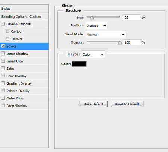168x152 pixels.
Task: Open the Blend Mode dropdown showing Normal
Action: click(106, 34)
